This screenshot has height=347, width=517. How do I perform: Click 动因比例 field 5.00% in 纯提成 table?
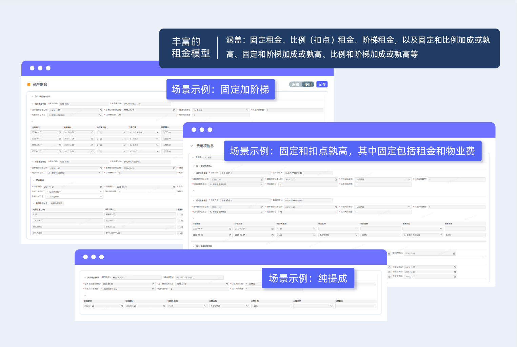point(272,306)
